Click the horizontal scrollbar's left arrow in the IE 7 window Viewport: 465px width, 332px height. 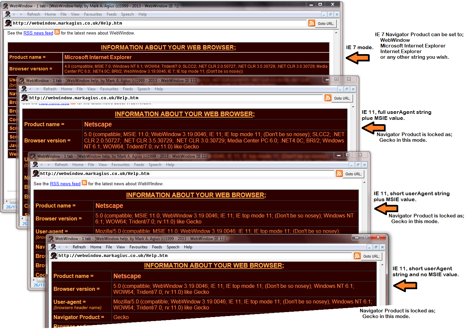[6, 201]
